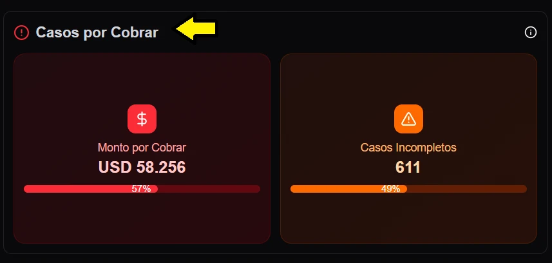Click the Monto por Cobrar label
Screen dimensions: 552x263
coord(142,148)
